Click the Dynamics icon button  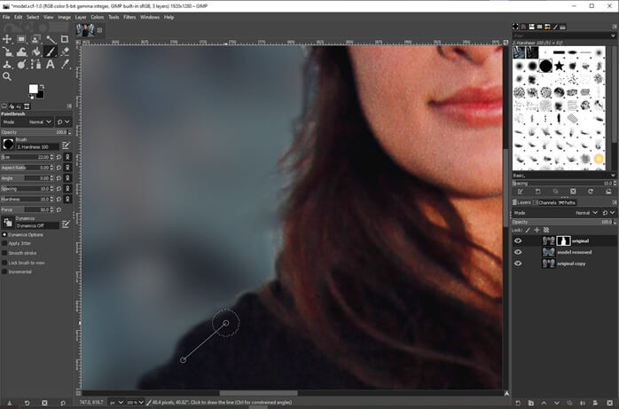coord(8,223)
